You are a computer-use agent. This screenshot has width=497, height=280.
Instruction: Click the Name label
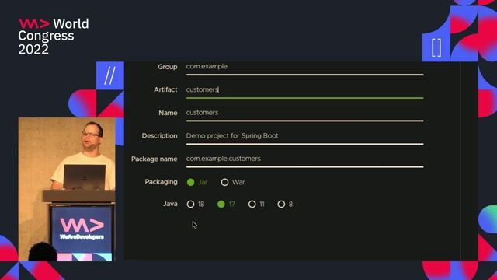[x=168, y=113]
